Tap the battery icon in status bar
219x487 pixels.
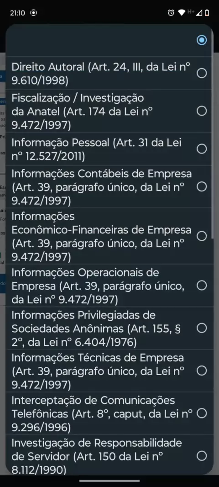(207, 13)
